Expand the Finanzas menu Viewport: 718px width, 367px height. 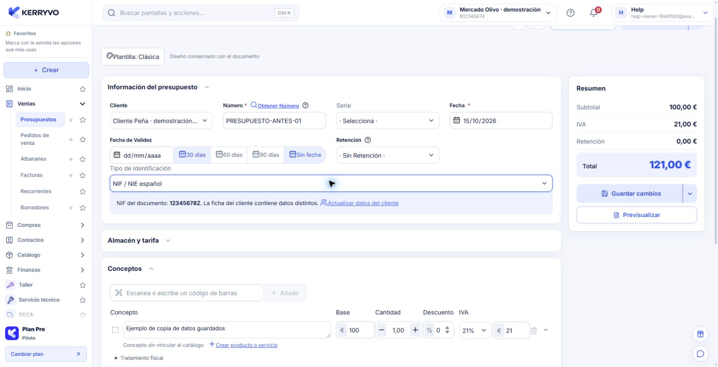click(x=83, y=270)
